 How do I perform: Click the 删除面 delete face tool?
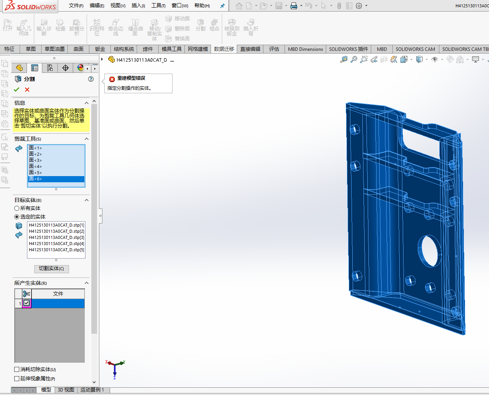pyautogui.click(x=178, y=29)
